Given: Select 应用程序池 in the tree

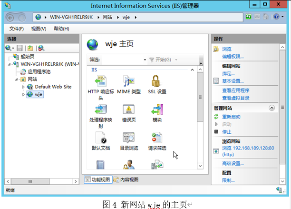Looking at the screenshot, I should point(39,72).
